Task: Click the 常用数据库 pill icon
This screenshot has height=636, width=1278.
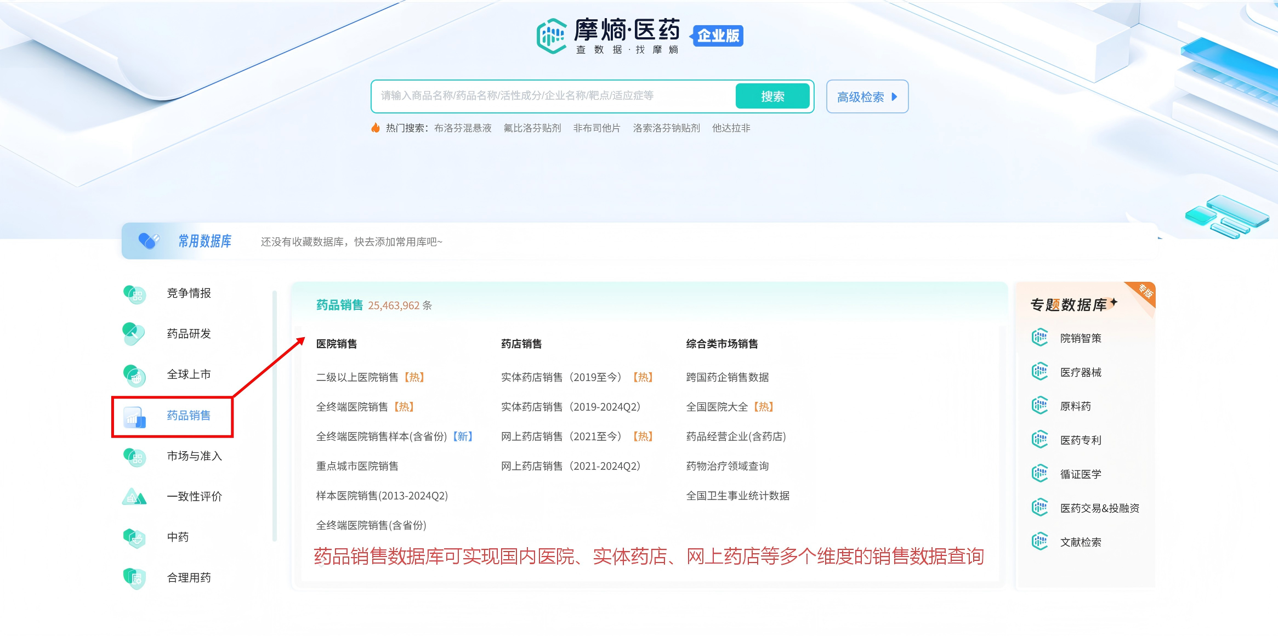Action: [149, 240]
